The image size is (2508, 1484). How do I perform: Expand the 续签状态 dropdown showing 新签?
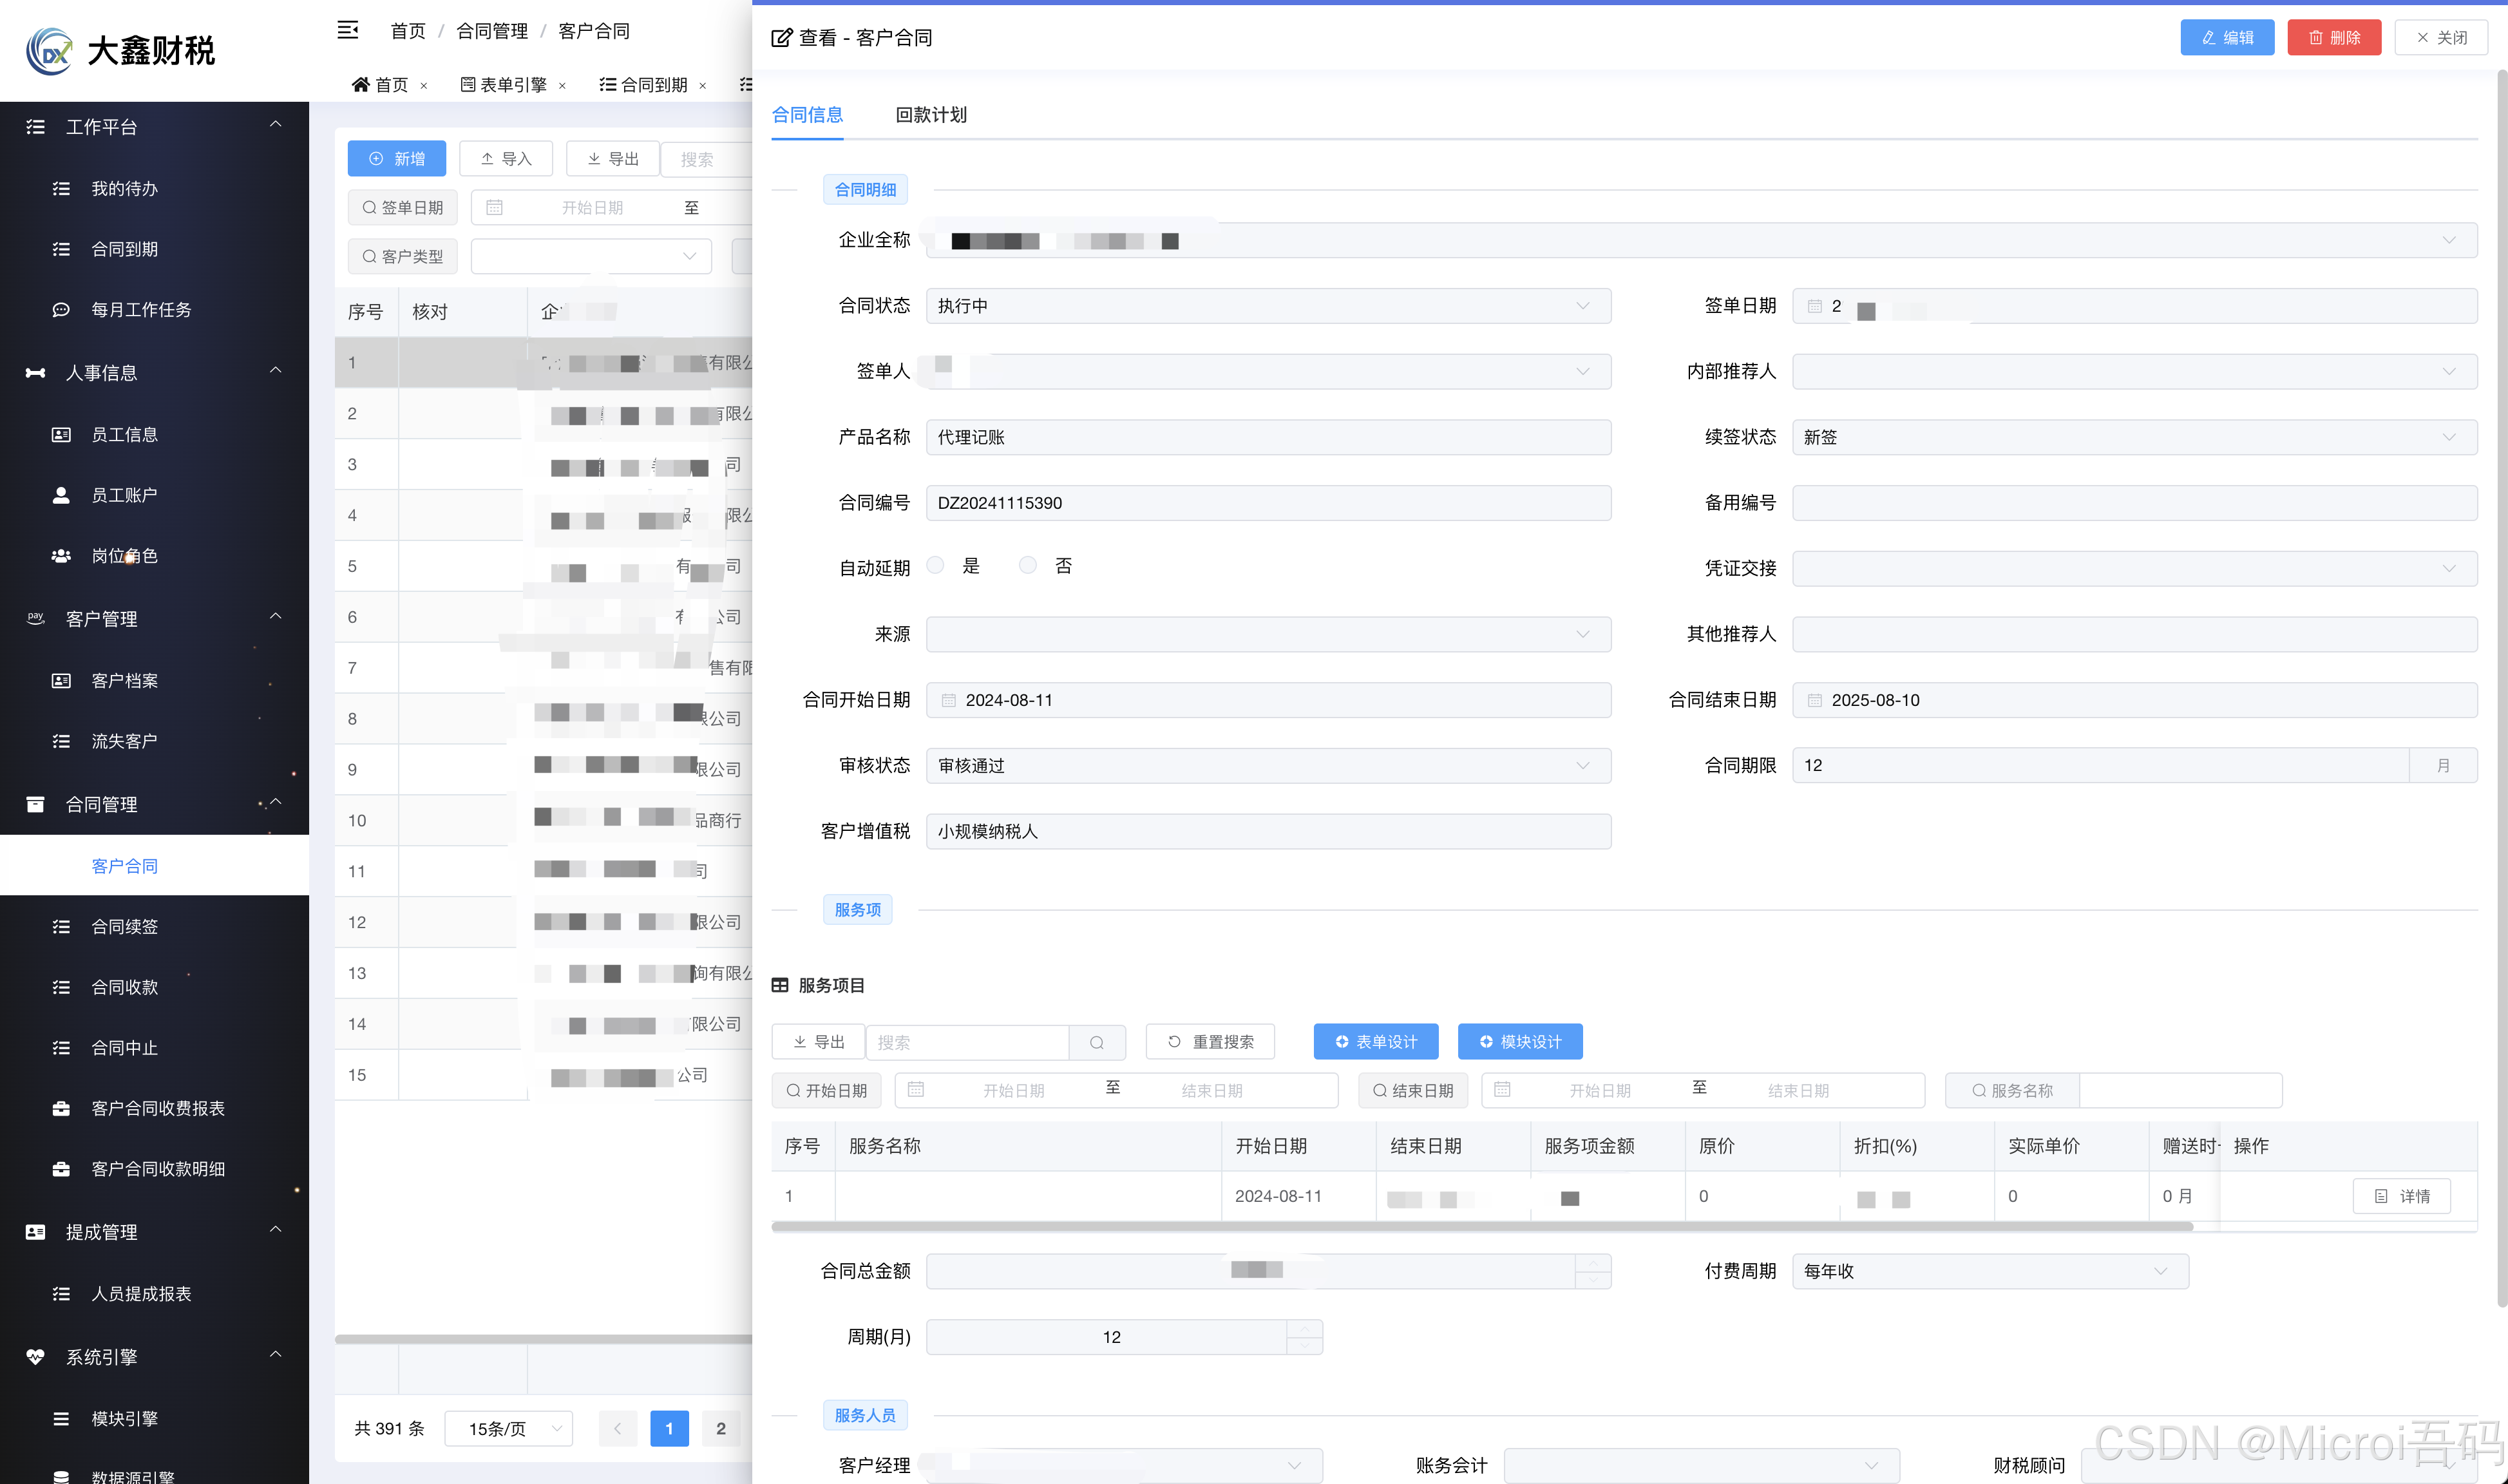tap(2134, 437)
